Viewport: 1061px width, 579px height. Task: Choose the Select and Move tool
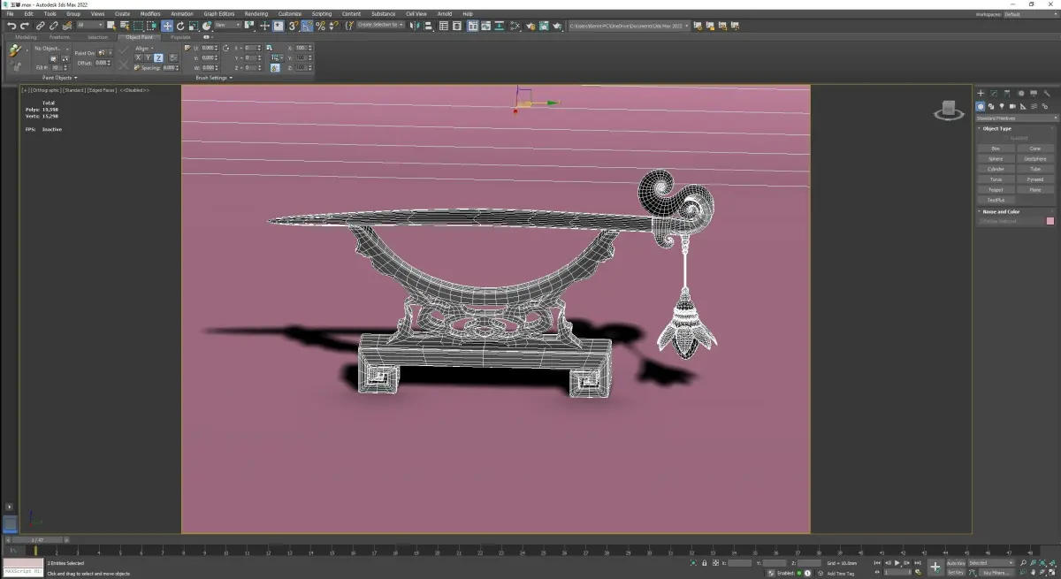tap(167, 26)
